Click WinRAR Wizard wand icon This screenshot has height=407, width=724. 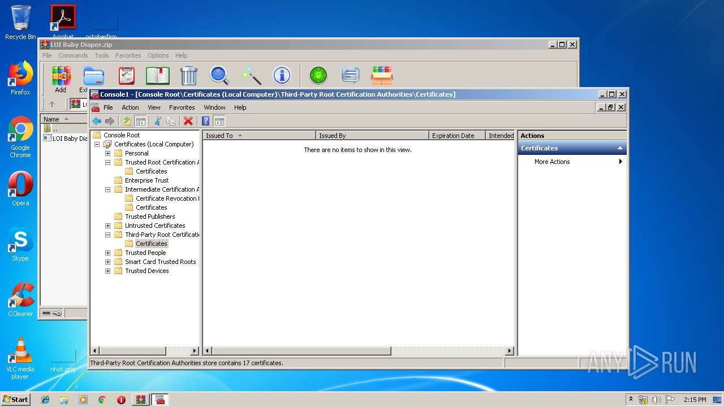[x=251, y=75]
